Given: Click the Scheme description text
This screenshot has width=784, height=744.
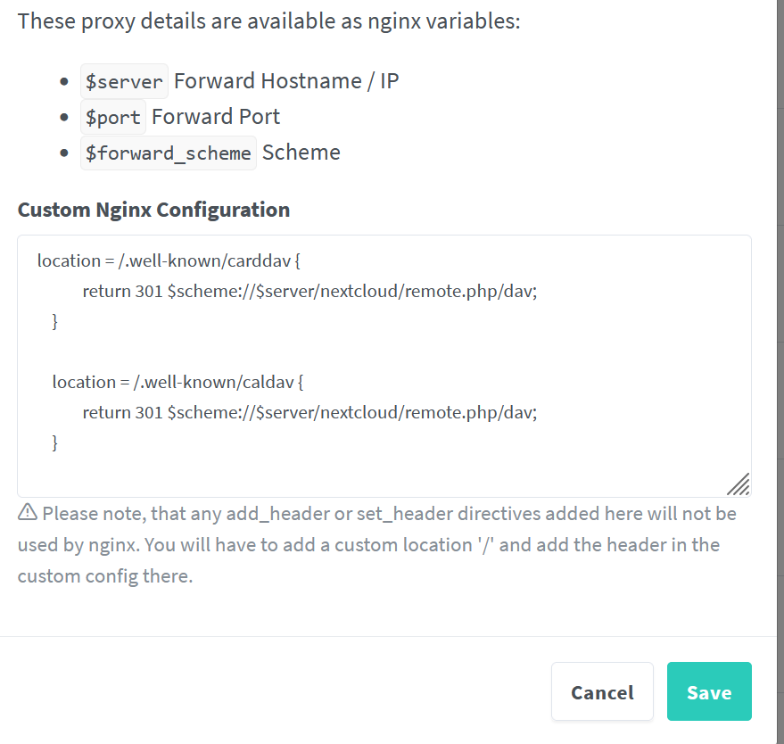Looking at the screenshot, I should (301, 153).
